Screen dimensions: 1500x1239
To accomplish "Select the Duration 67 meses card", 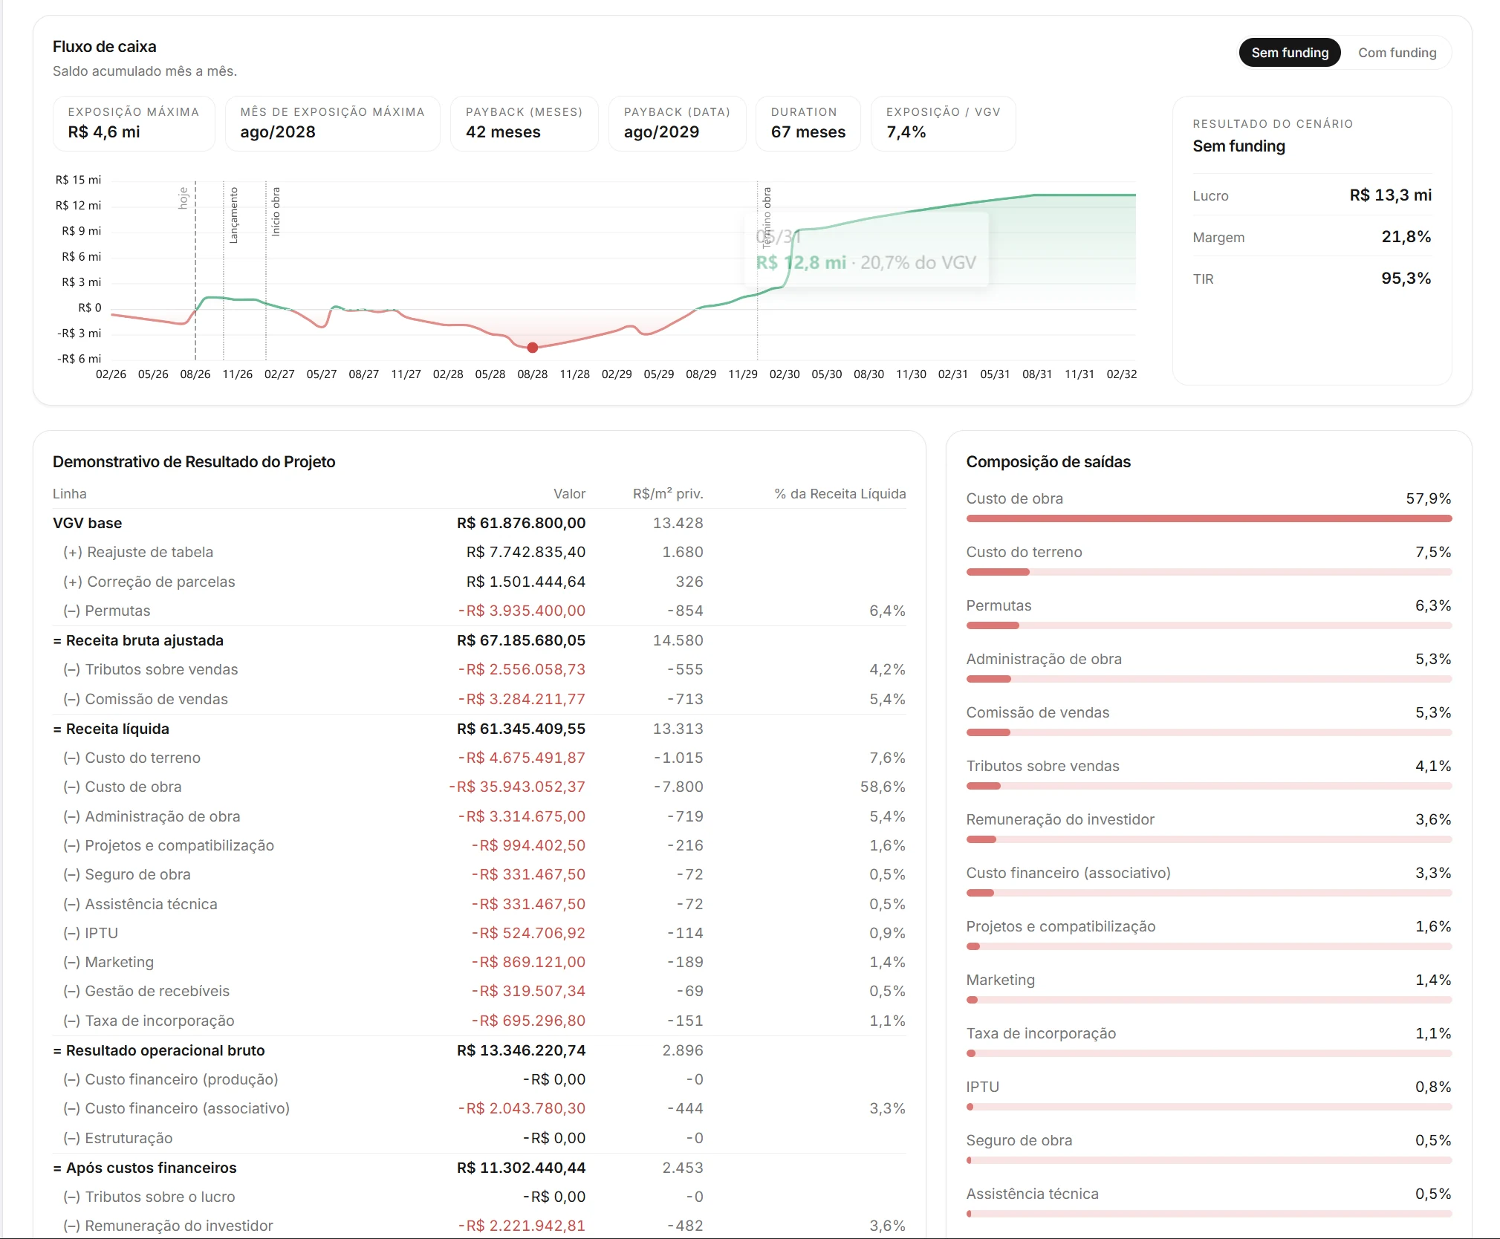I will [x=808, y=123].
